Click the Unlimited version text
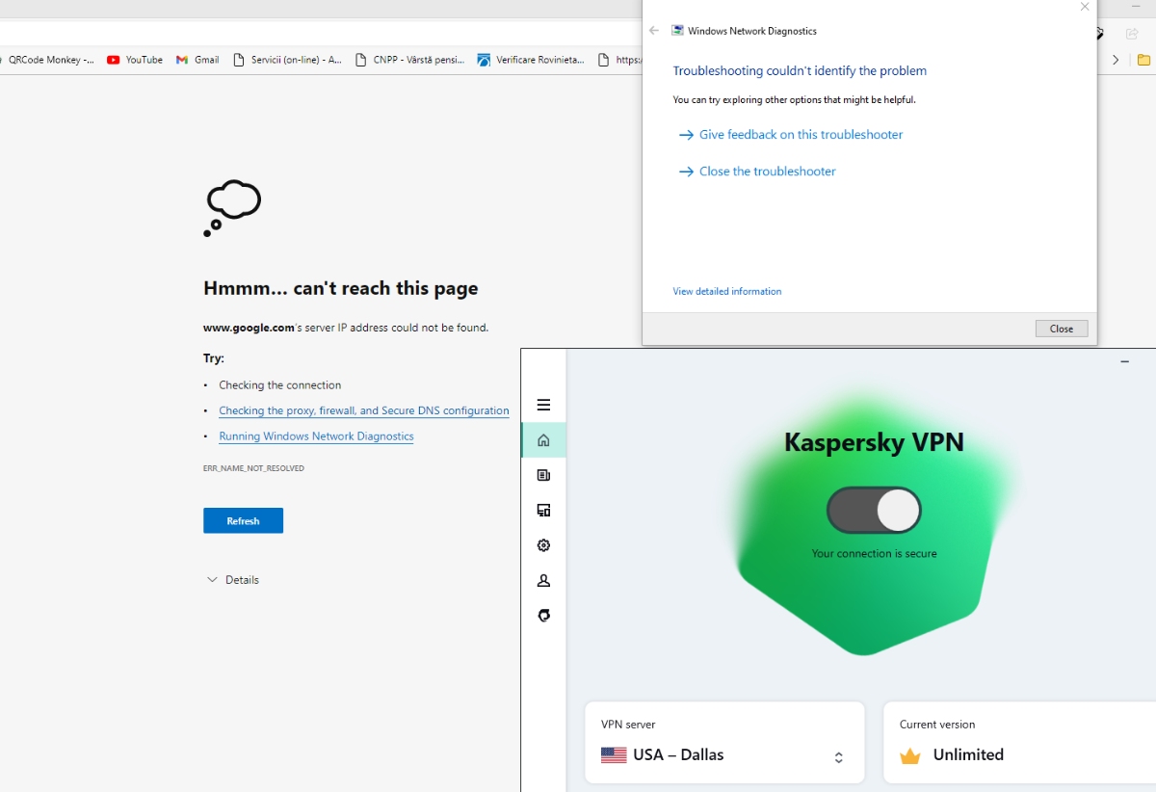 [x=968, y=754]
